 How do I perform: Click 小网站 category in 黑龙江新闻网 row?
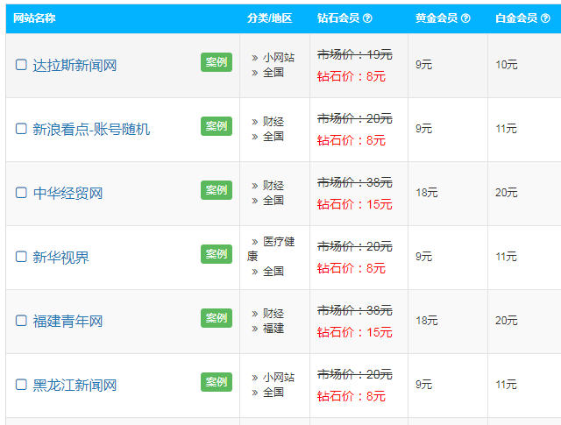(279, 378)
